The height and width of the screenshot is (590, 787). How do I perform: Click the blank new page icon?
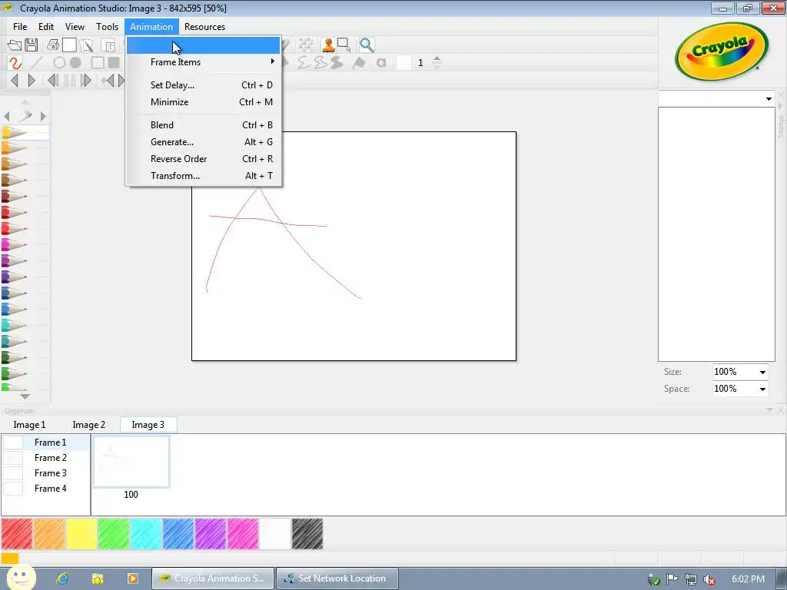pos(69,45)
